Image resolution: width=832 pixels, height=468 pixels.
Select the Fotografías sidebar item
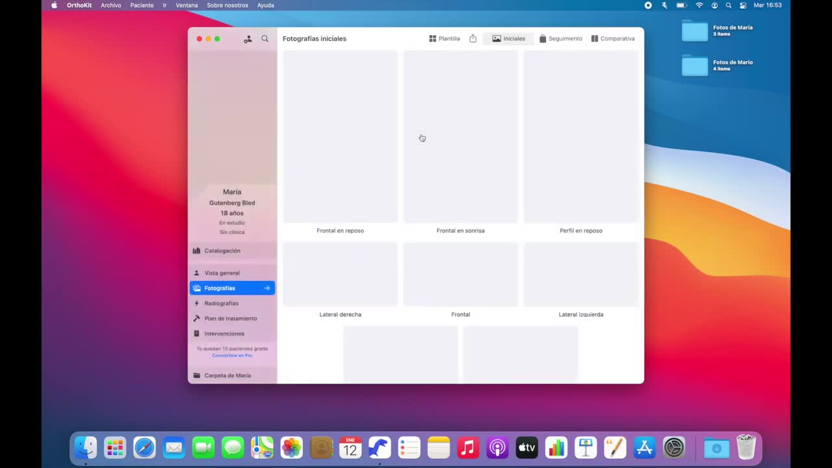232,288
